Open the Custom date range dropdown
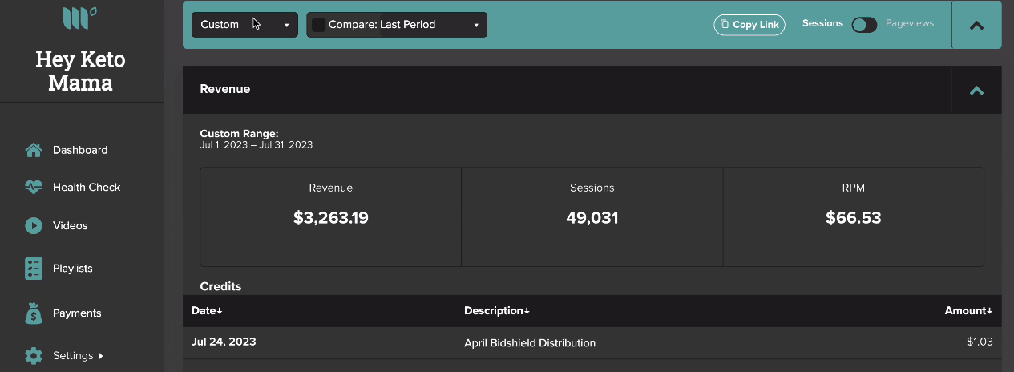Screen dimensions: 1014x372 244,25
